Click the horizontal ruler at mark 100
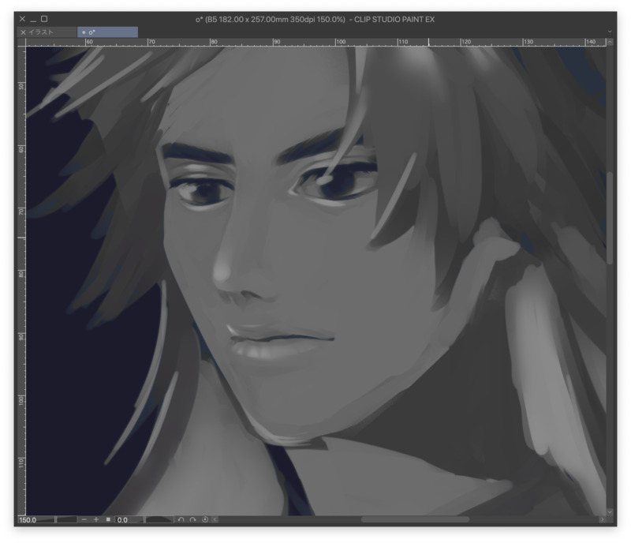The image size is (631, 543). tap(340, 42)
